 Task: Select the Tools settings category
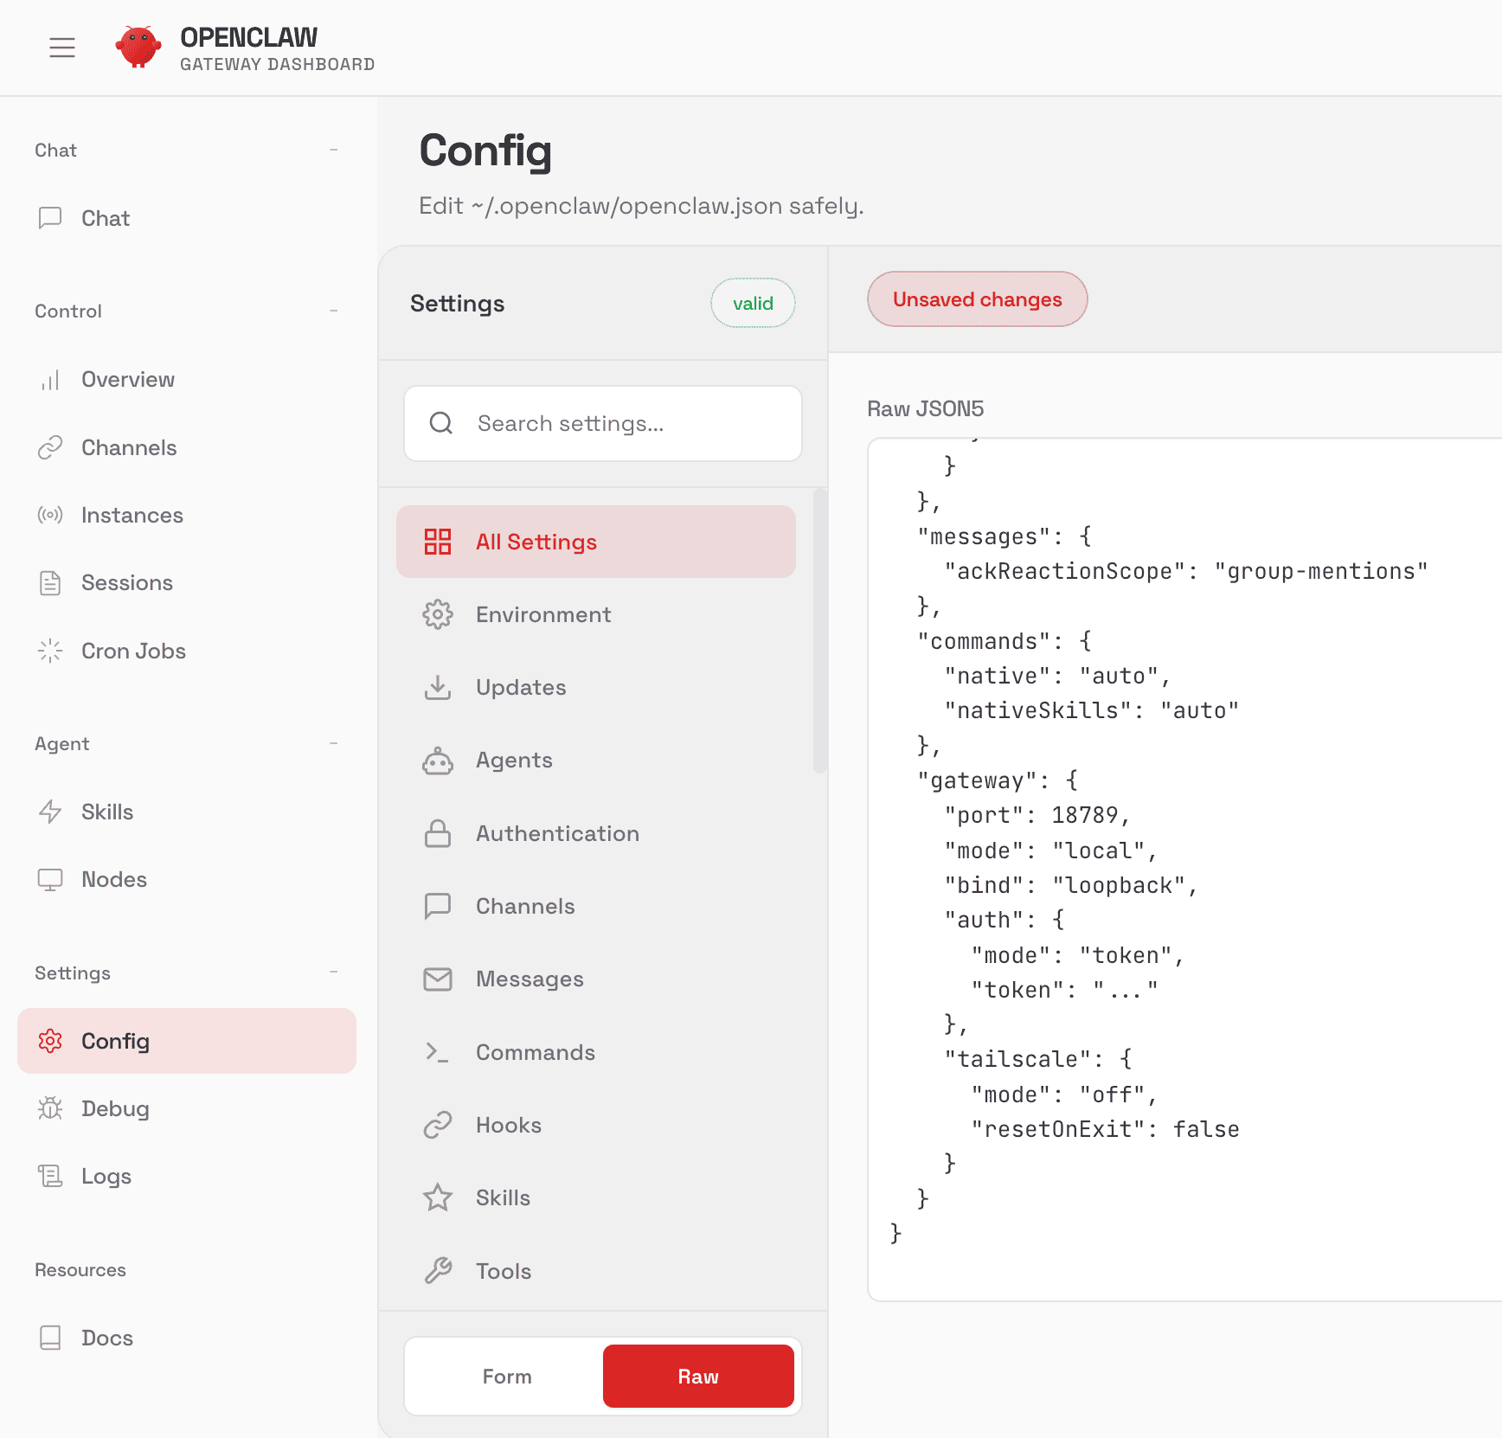pyautogui.click(x=503, y=1271)
